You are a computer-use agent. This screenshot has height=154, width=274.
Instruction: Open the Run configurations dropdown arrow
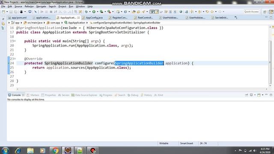tap(98, 12)
